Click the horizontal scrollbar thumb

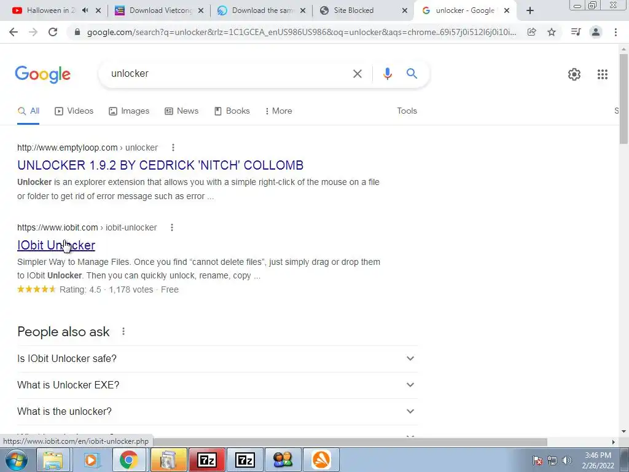(x=350, y=442)
